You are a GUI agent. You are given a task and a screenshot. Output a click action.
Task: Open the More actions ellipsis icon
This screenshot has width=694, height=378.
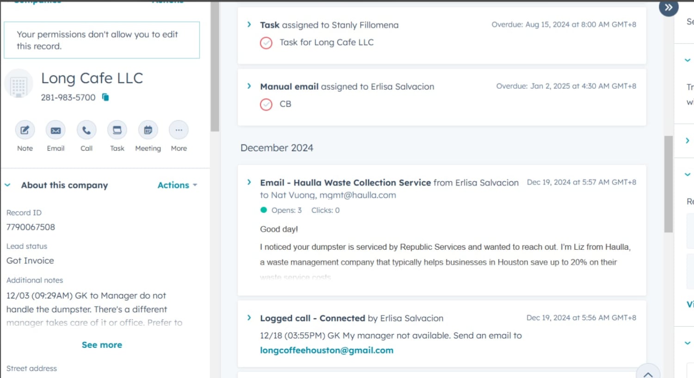[179, 130]
